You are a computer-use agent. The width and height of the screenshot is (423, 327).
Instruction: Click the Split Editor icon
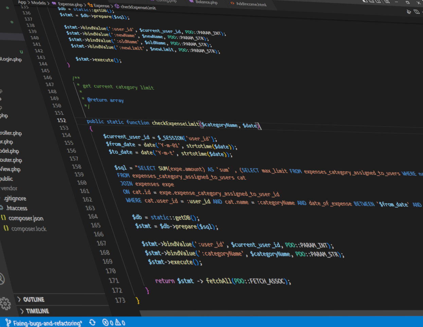(417, 12)
